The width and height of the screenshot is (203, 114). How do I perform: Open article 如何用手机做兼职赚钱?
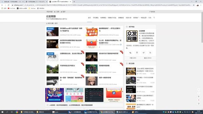pyautogui.click(x=71, y=41)
